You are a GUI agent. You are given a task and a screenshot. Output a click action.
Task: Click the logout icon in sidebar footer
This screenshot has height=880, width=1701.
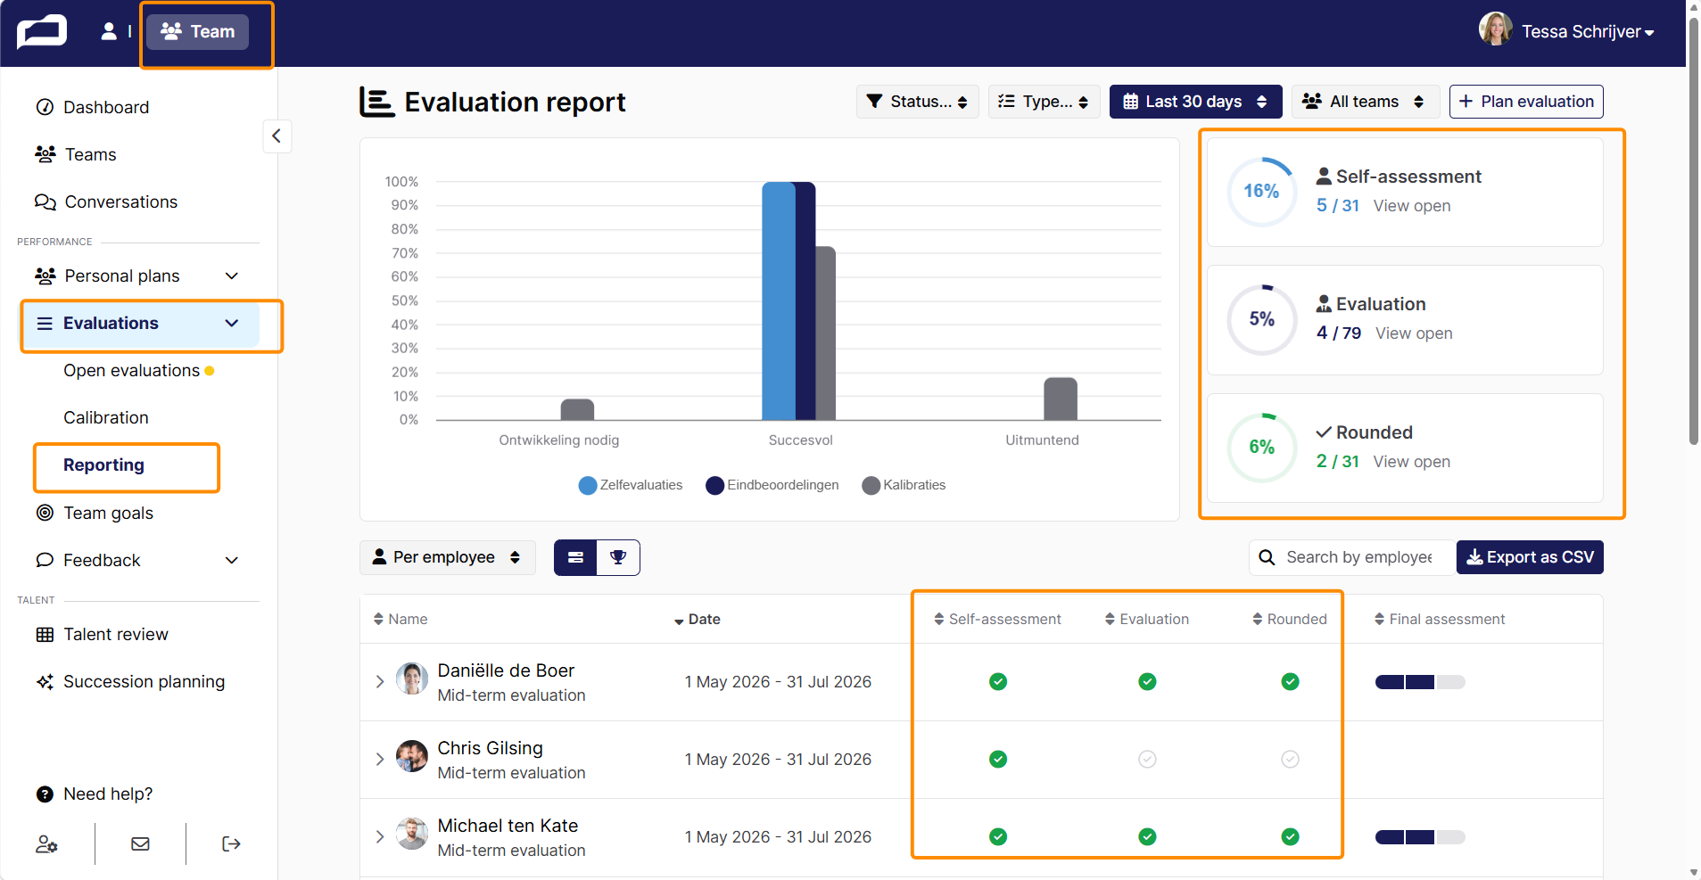click(x=231, y=843)
